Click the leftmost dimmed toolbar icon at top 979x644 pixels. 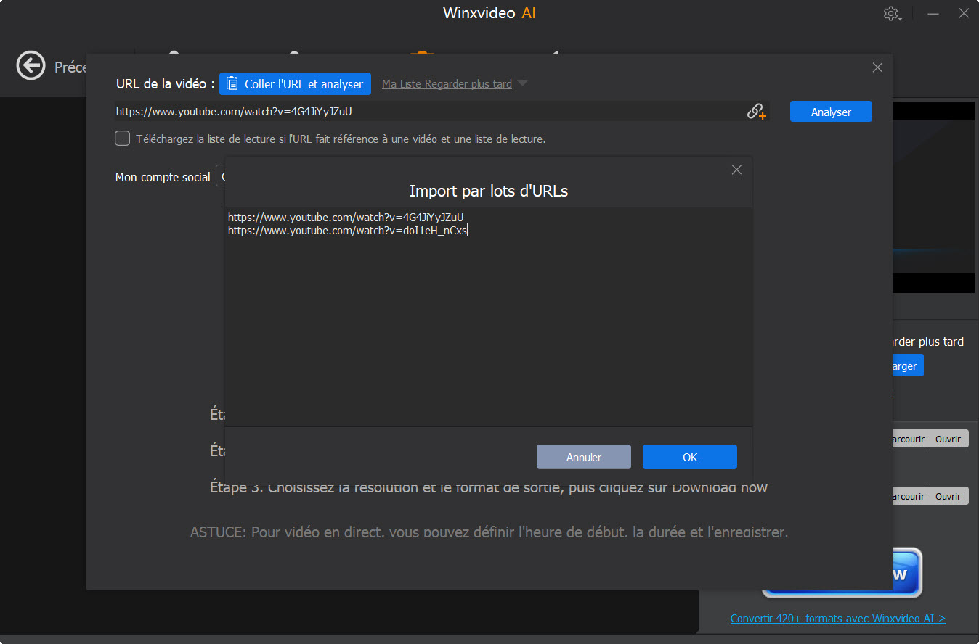click(174, 52)
